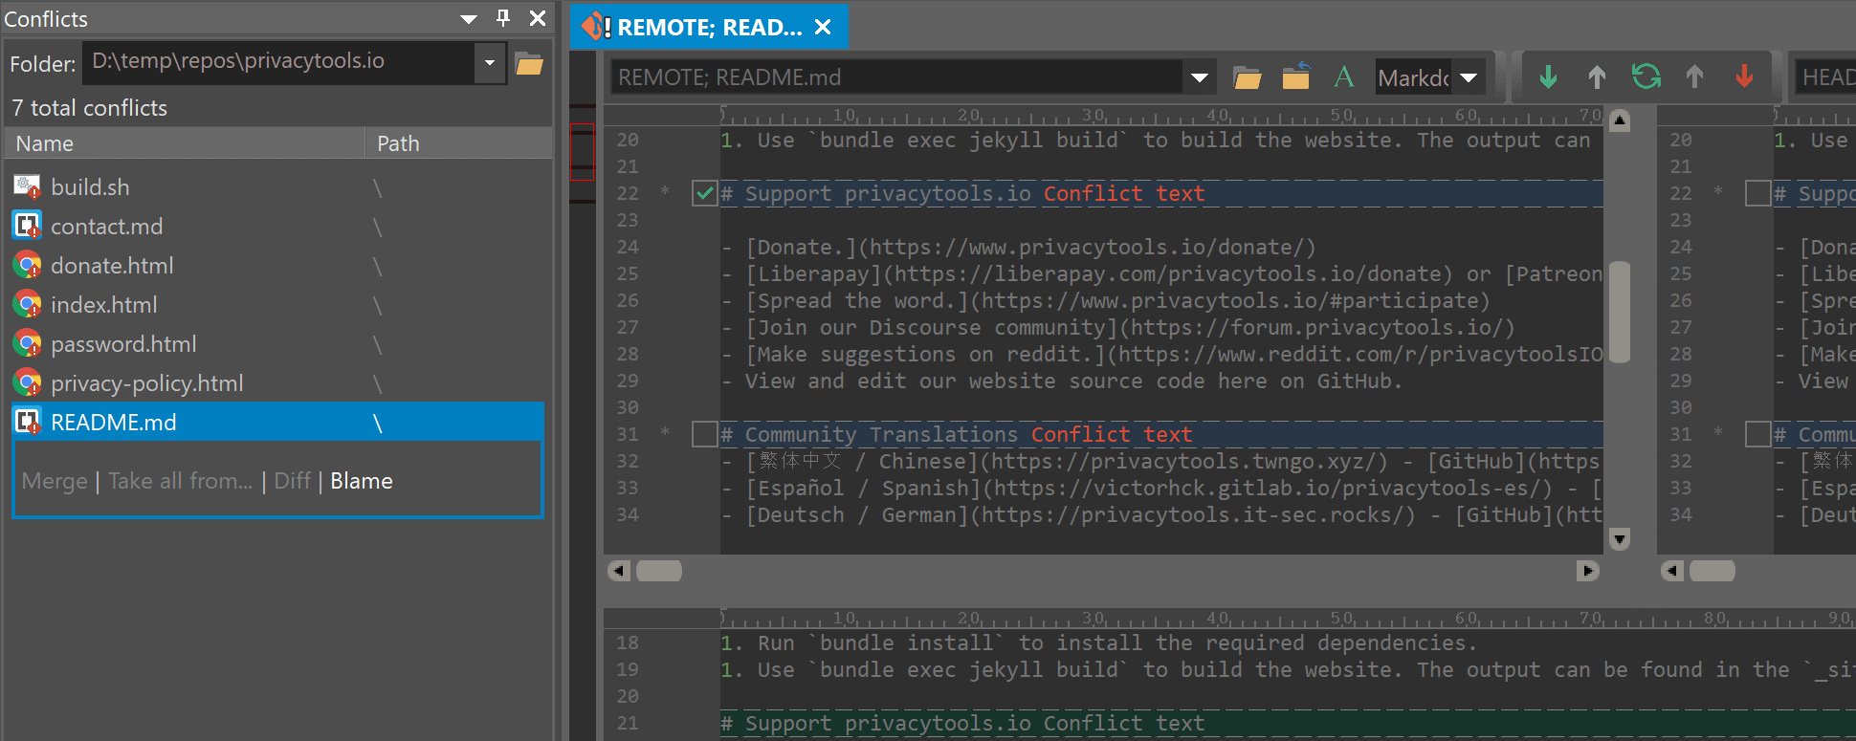Click the Blame link for README.md
Screen dimensions: 1856x741
361,481
